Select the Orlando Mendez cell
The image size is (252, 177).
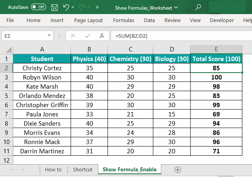[42, 96]
